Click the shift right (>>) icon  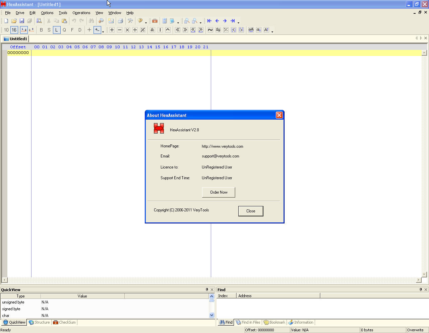(x=185, y=30)
